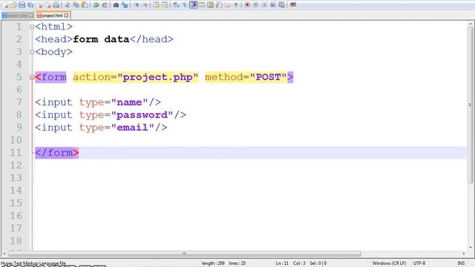
Task: Click the vertical scrollbar down arrow
Action: (471, 247)
